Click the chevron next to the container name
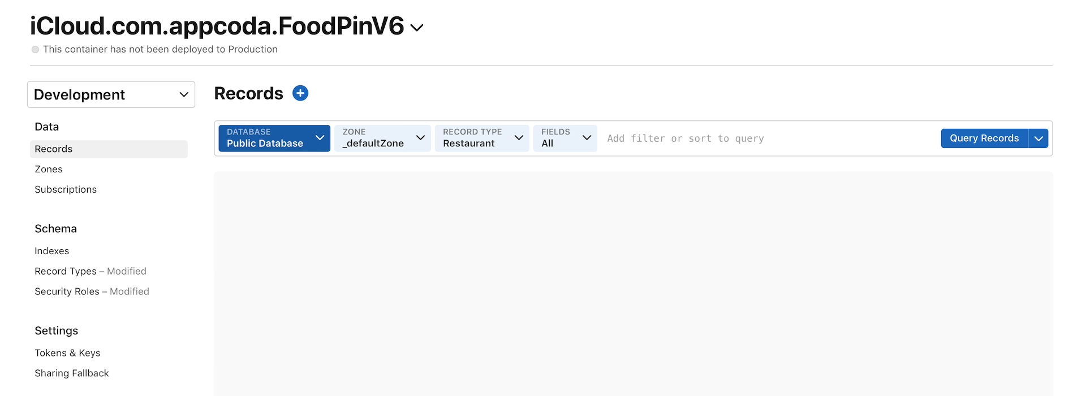Viewport: 1086px width, 396px height. (417, 28)
